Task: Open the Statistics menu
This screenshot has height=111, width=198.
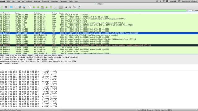Action: [x=45, y=1]
